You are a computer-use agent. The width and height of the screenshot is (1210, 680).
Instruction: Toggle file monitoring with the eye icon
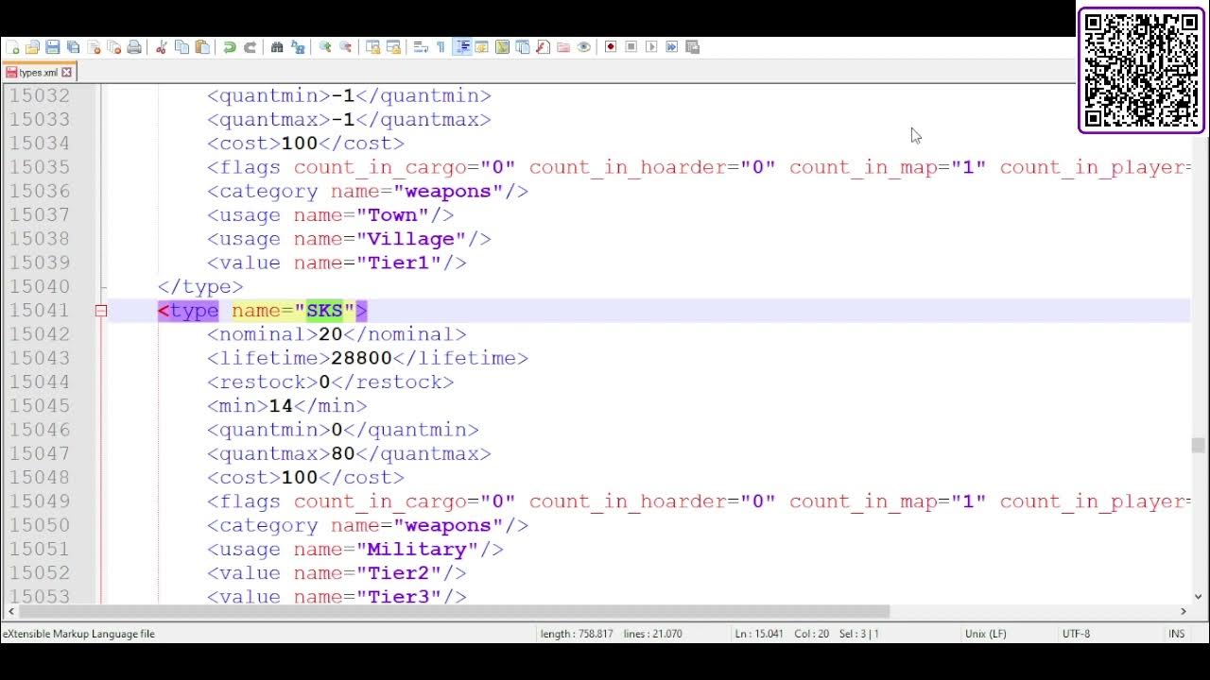click(x=584, y=47)
